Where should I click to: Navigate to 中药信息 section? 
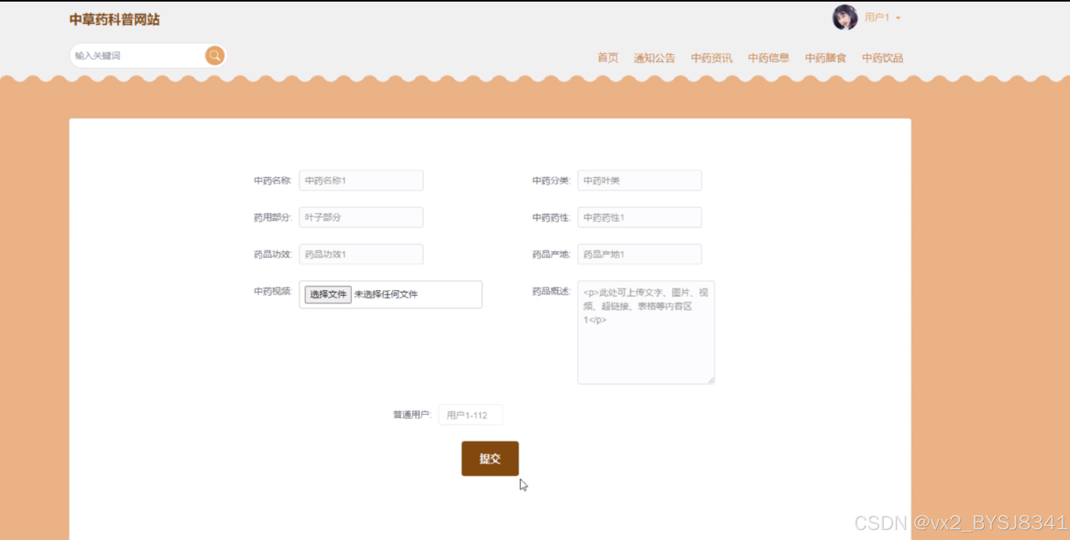768,58
